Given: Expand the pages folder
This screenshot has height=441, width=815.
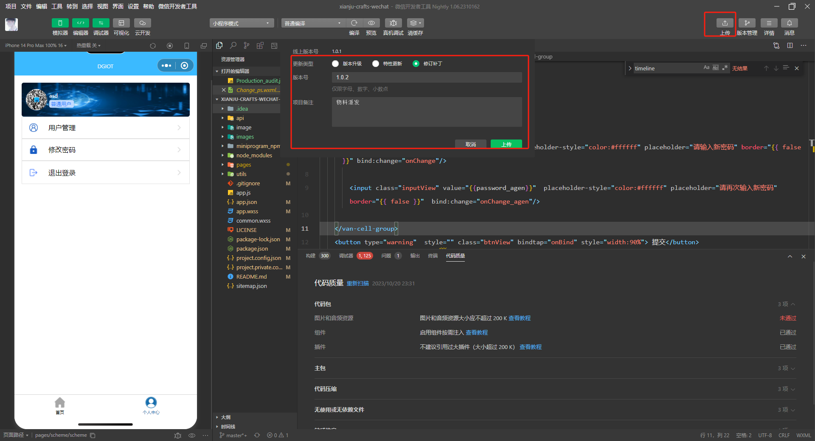Looking at the screenshot, I should click(x=244, y=165).
